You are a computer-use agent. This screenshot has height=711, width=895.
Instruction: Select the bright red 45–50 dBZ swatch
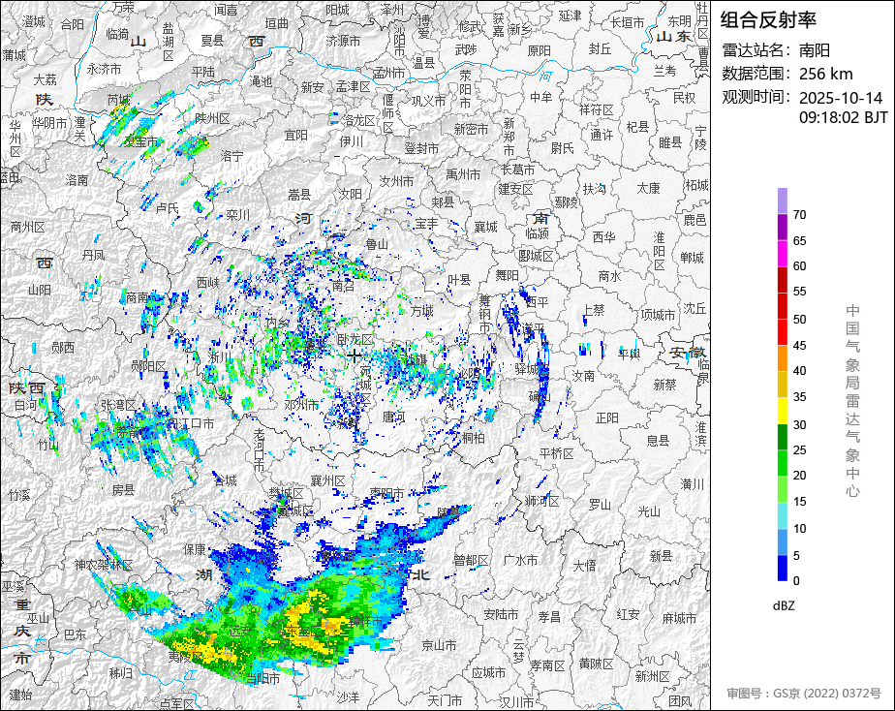tap(782, 332)
